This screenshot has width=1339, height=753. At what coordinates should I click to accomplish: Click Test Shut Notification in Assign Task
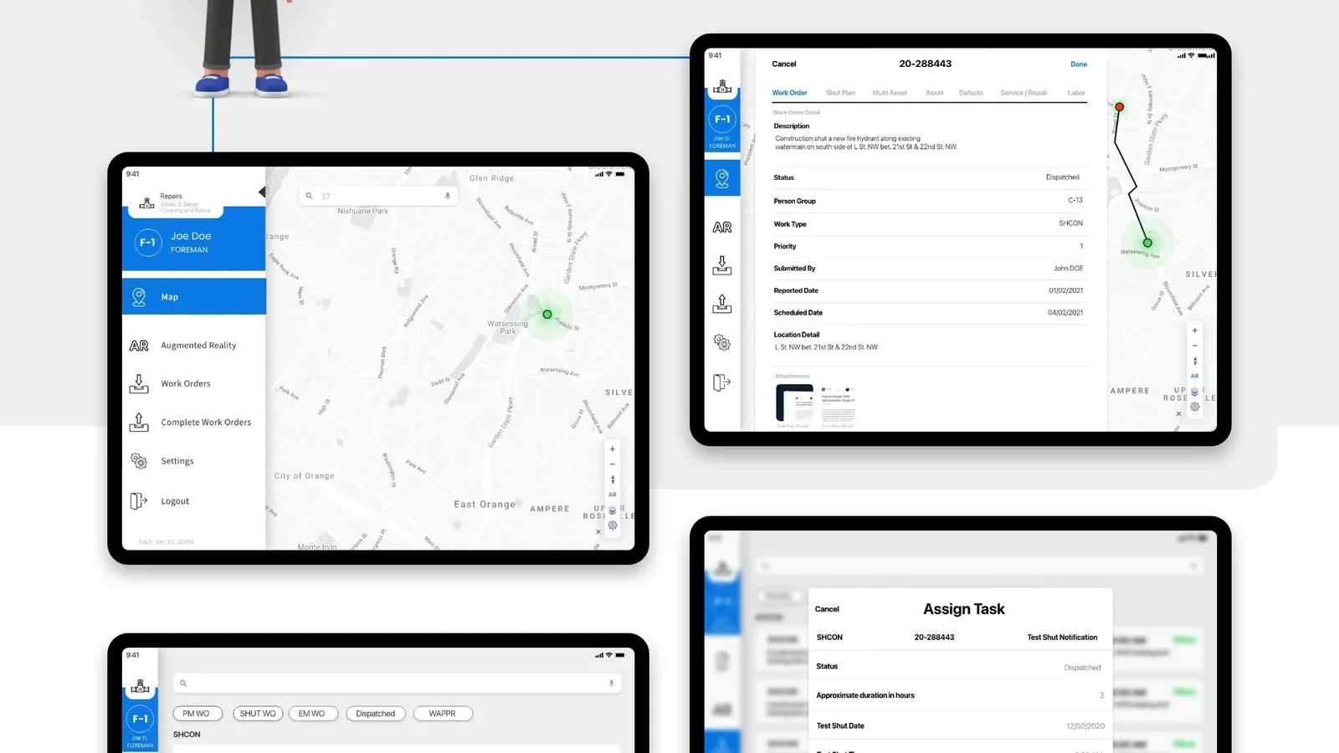[1062, 638]
